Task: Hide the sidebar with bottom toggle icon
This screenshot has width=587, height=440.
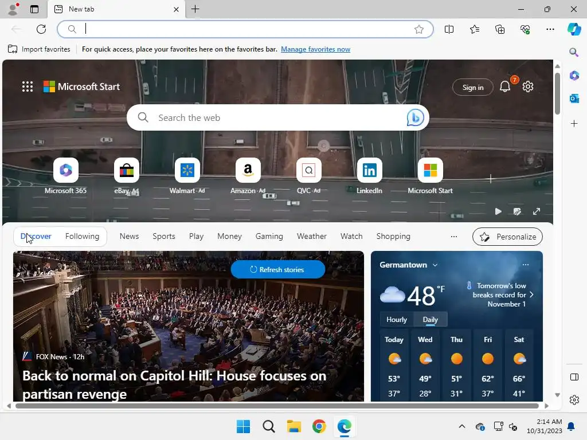Action: (574, 377)
